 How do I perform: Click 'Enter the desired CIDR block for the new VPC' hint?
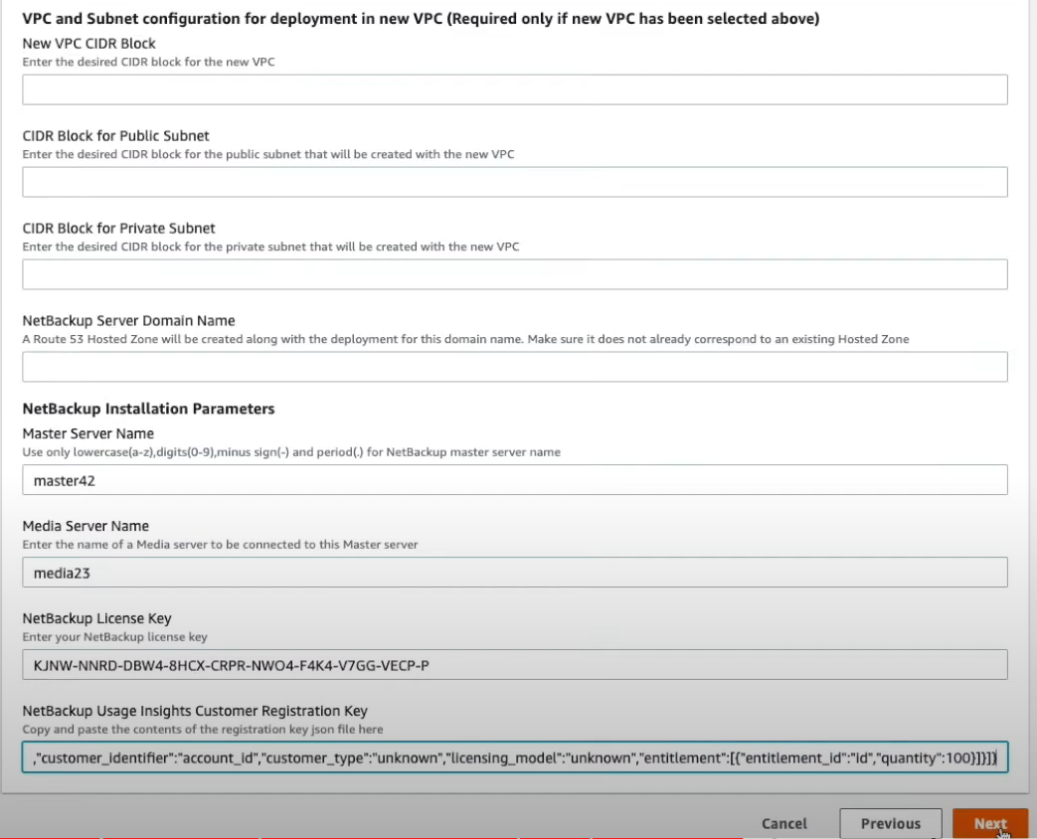148,63
